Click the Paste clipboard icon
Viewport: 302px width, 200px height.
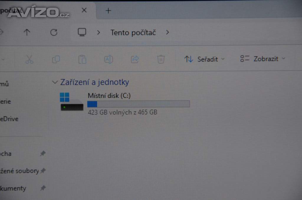point(82,59)
